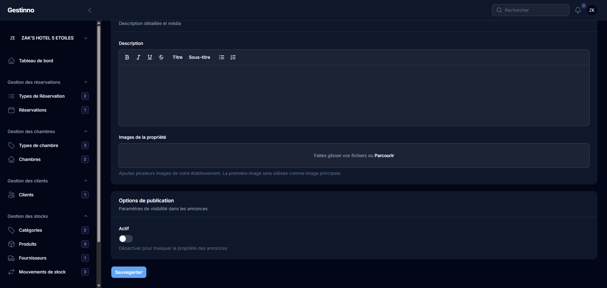Click the Sauvegarder button
Viewport: 607px width, 288px height.
[129, 272]
